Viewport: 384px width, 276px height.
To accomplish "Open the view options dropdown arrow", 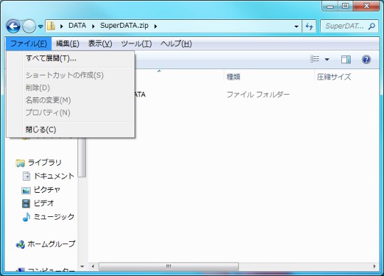I will point(327,59).
